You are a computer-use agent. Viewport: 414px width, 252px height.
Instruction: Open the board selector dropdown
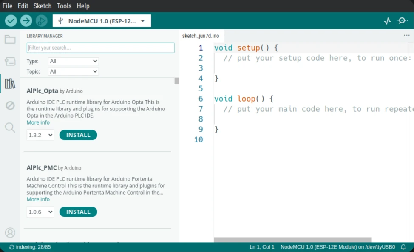click(x=102, y=21)
